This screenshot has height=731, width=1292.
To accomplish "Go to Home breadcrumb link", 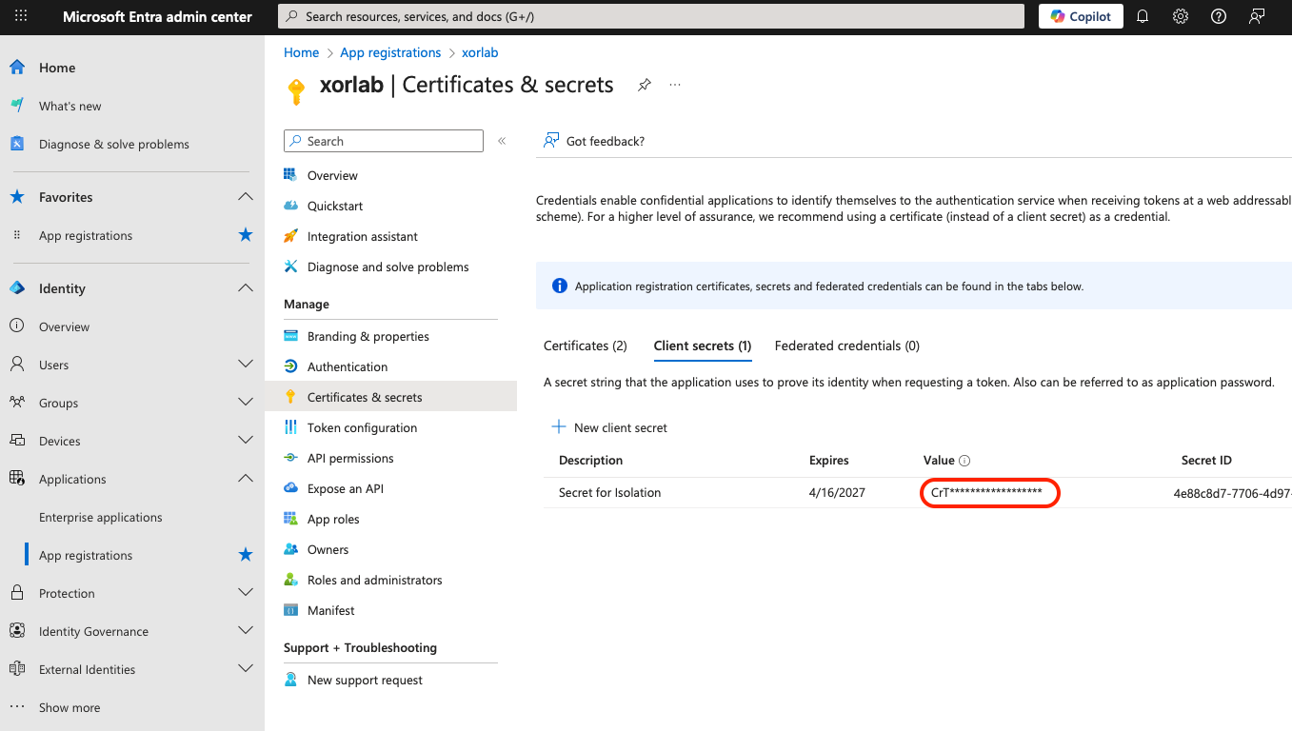I will point(302,52).
